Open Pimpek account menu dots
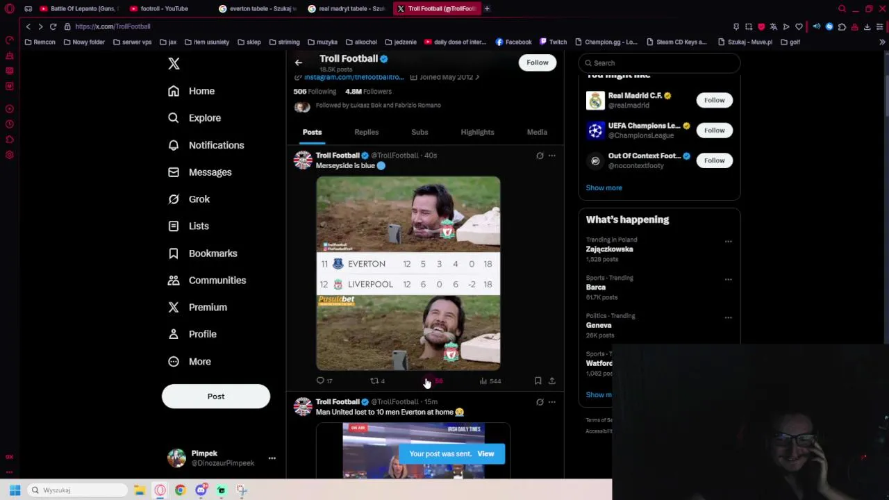 tap(272, 458)
